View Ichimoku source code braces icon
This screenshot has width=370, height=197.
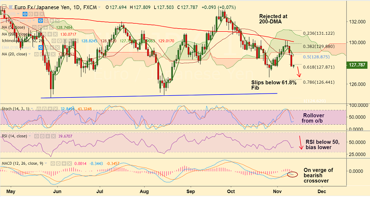tap(65, 41)
